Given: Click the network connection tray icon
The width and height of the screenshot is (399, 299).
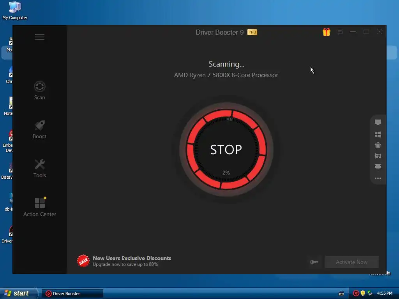Looking at the screenshot, I should (370, 294).
